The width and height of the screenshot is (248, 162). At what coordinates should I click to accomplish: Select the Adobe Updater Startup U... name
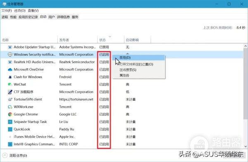(x=34, y=47)
